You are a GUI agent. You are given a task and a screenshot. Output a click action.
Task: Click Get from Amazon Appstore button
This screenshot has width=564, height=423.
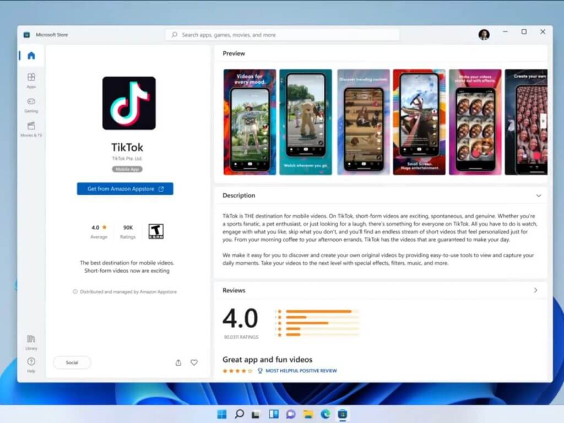125,189
